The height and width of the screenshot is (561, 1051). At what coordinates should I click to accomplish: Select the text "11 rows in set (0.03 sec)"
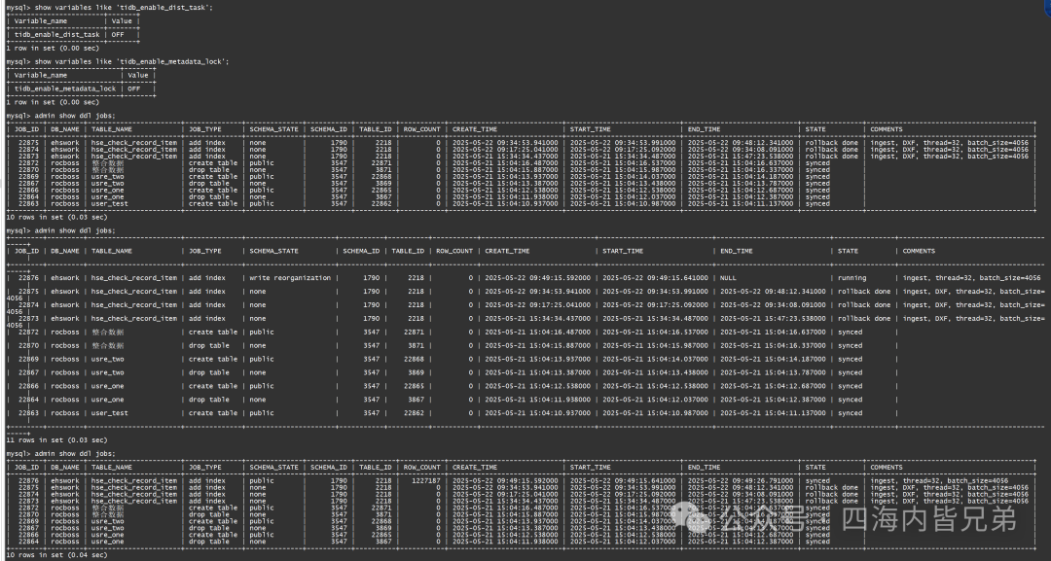pos(57,439)
